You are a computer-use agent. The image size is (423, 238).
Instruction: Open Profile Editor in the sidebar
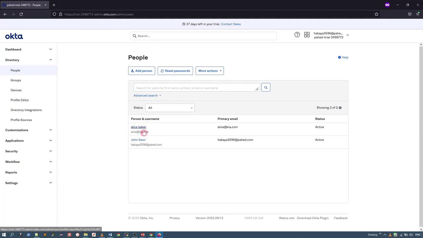[20, 100]
